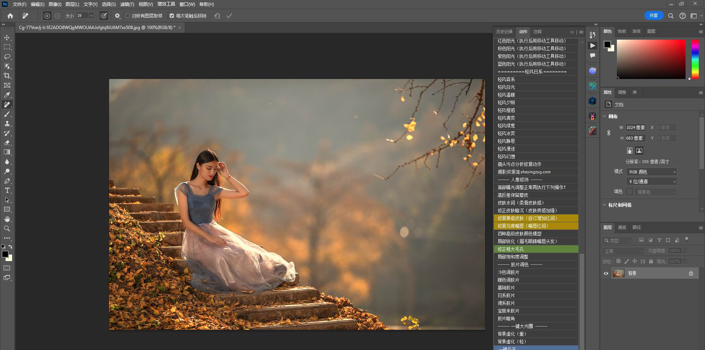Click the 共享 share button

point(654,16)
